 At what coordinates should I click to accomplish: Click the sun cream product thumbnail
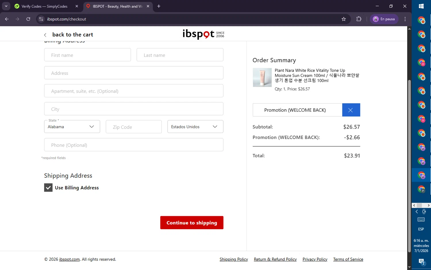(x=262, y=77)
